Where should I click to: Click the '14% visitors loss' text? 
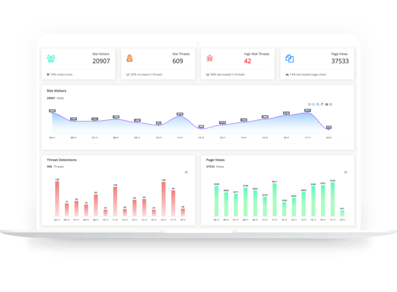(x=61, y=74)
